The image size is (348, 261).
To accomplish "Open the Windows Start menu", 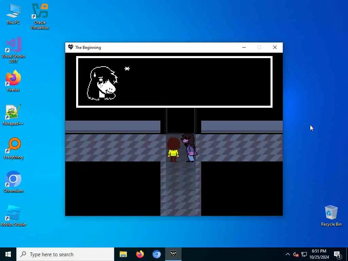I will click(x=8, y=254).
